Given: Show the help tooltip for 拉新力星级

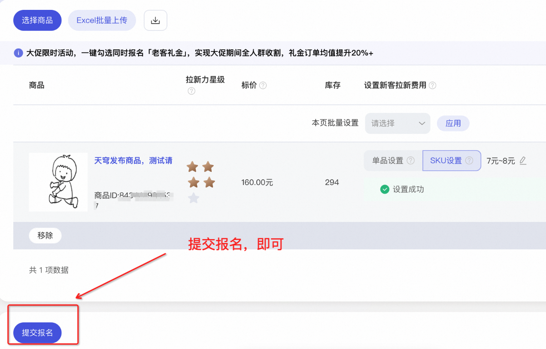Looking at the screenshot, I should 191,91.
